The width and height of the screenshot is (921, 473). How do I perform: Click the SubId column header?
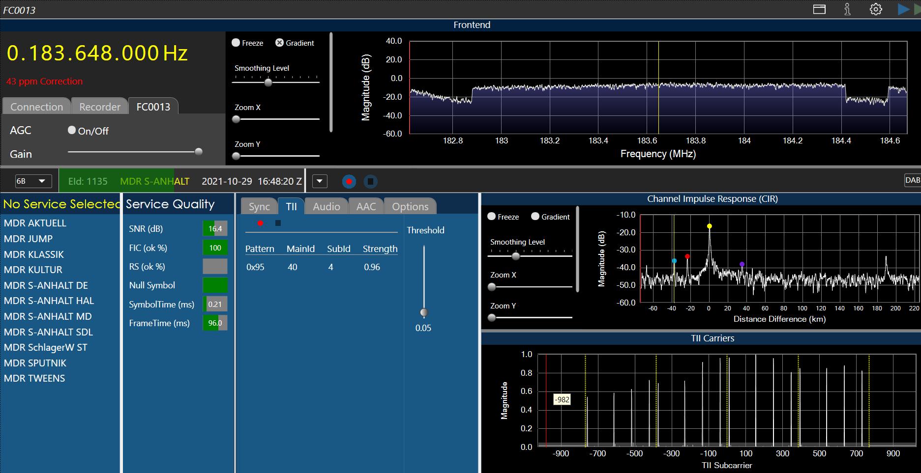(339, 249)
